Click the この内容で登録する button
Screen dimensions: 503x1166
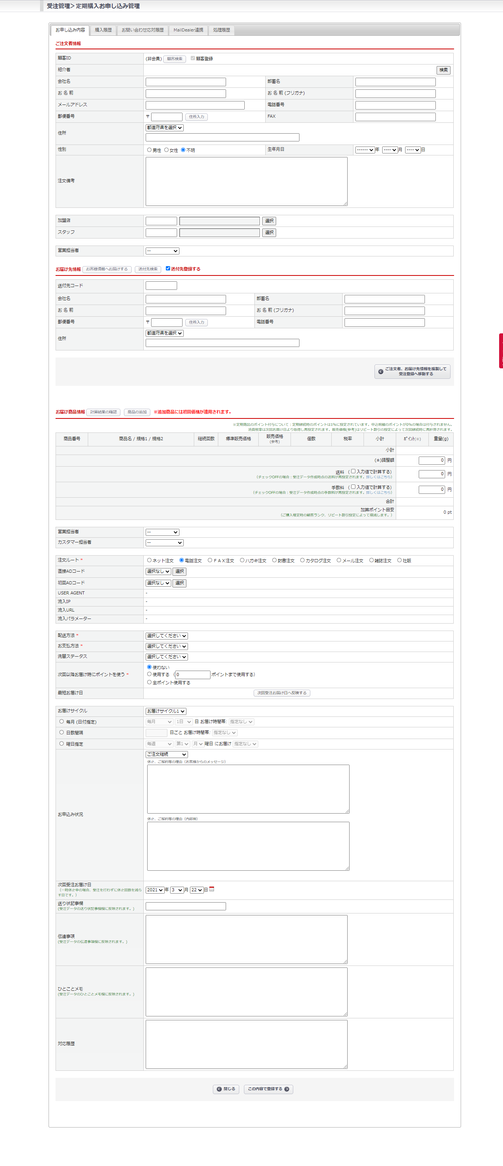(268, 1089)
